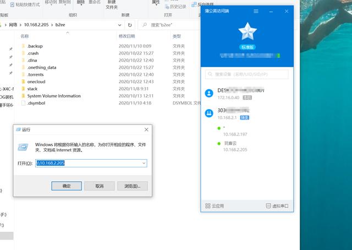Expand the 打开 combo box dropdown arrow
This screenshot has height=250, width=352.
[144, 163]
